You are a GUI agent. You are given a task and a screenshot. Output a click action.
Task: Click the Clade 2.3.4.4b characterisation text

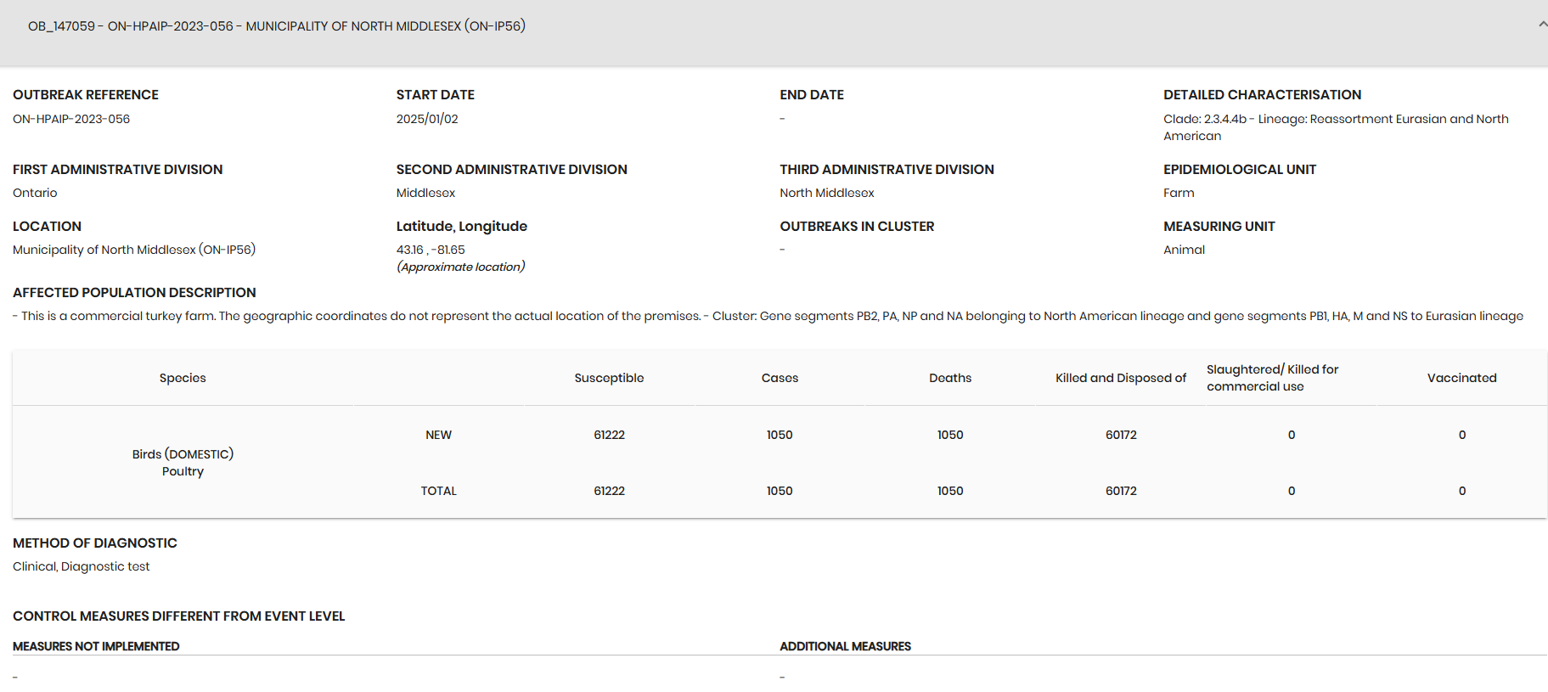click(1336, 127)
